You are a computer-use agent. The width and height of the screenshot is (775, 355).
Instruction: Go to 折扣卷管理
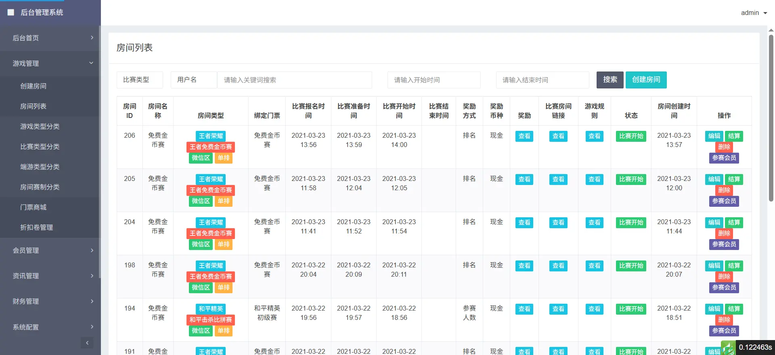point(50,227)
